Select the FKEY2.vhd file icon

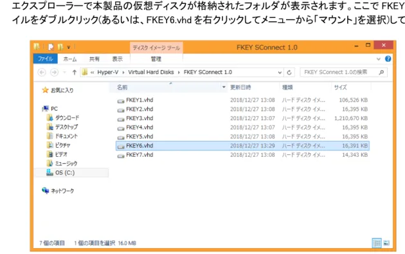click(x=121, y=110)
